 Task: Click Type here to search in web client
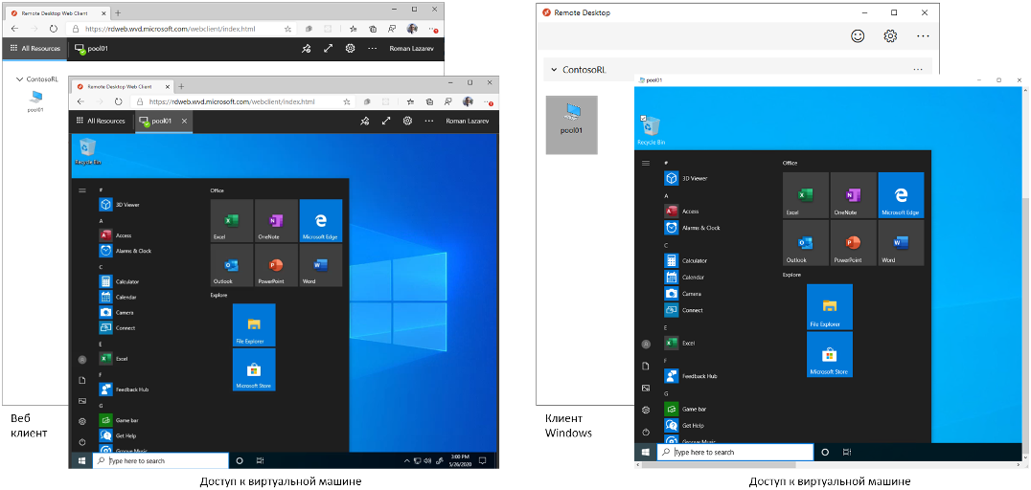click(x=160, y=460)
